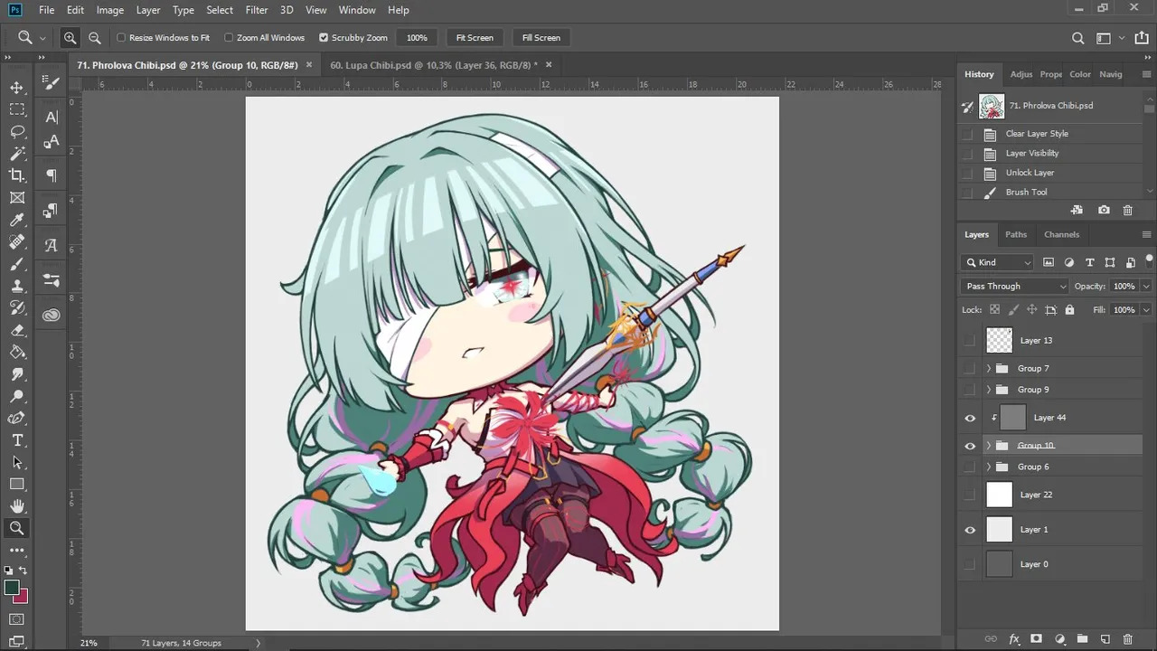Click the Fill Screen button
This screenshot has width=1157, height=651.
(541, 38)
